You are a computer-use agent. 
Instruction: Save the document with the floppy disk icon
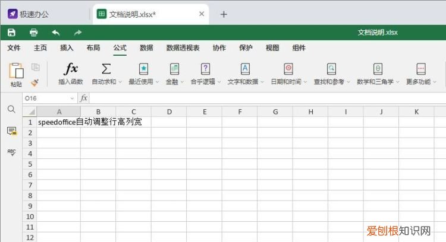click(x=11, y=33)
